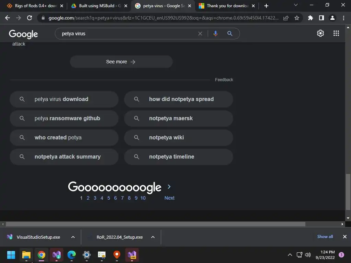351x263 pixels.
Task: Open the Windows Start menu
Action: [11, 255]
